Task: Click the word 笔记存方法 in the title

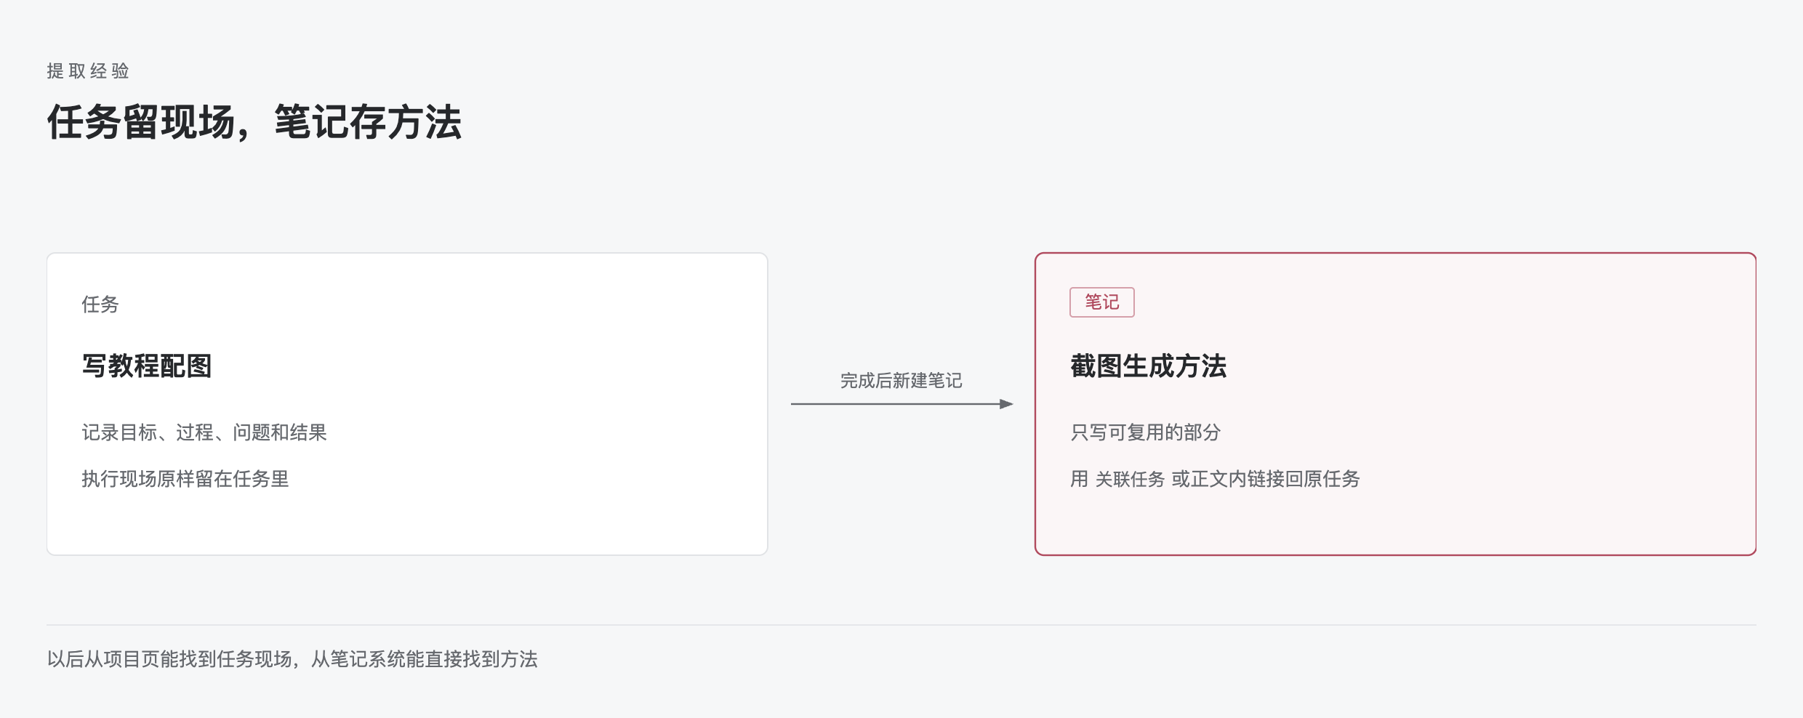Action: click(368, 122)
